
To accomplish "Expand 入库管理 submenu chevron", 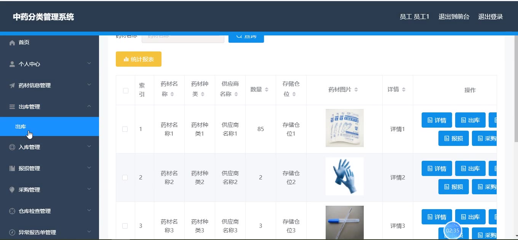I will pyautogui.click(x=89, y=146).
